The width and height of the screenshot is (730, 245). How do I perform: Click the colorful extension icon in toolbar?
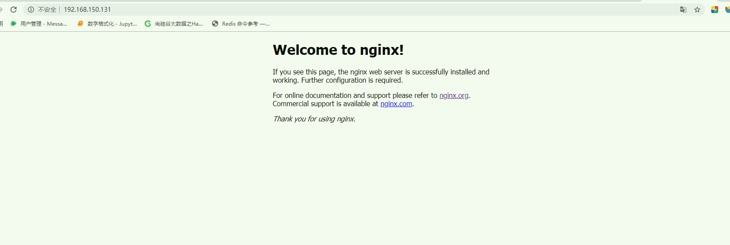(x=715, y=10)
